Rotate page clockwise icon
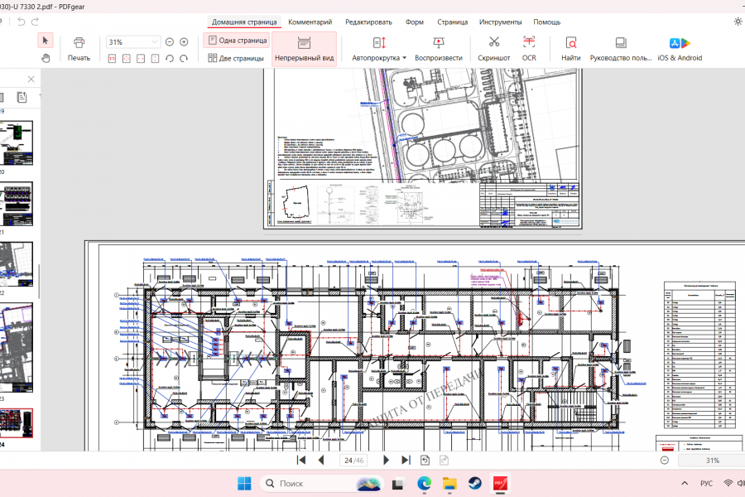The image size is (745, 497). pyautogui.click(x=184, y=59)
